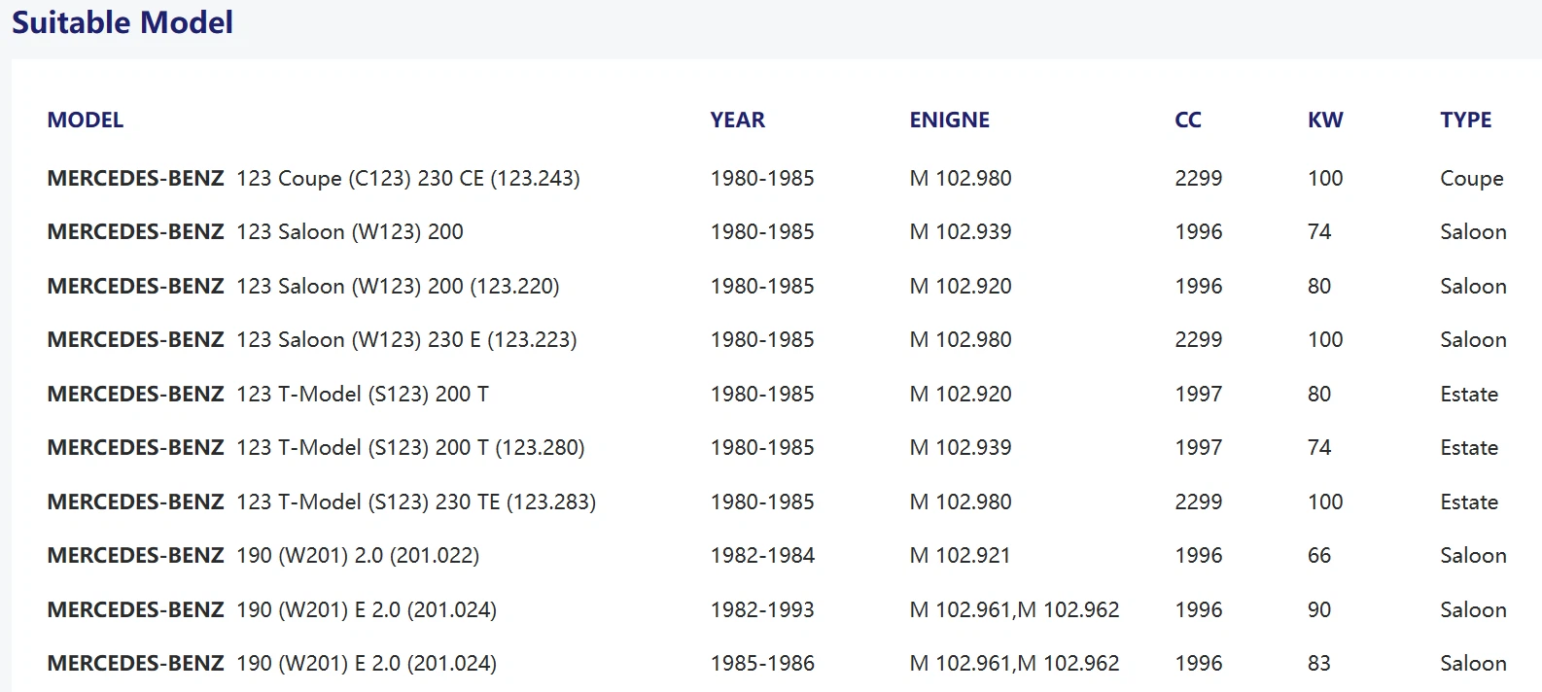
Task: Click the 80 kW value in the 123.220 row
Action: point(1319,287)
